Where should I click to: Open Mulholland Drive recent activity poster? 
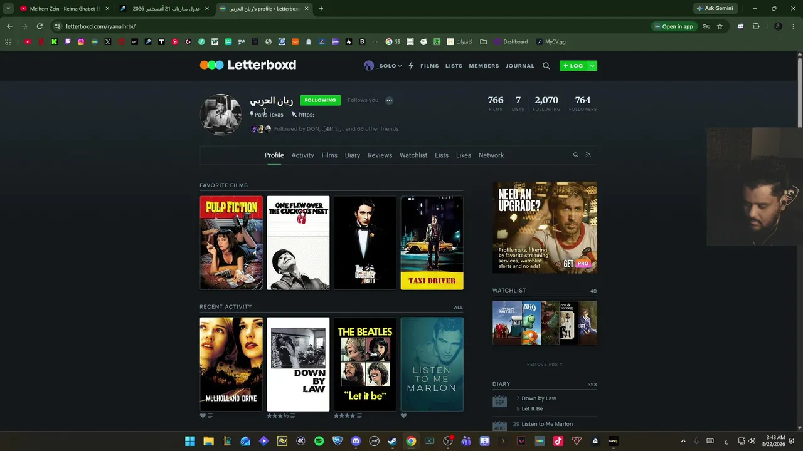(231, 365)
